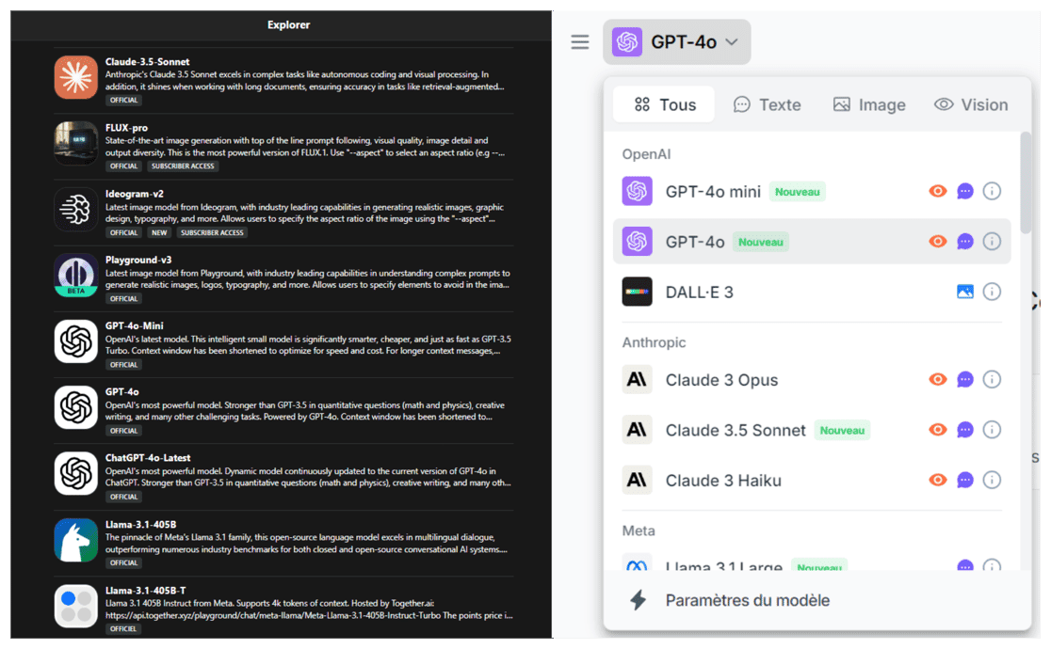Image resolution: width=1051 pixels, height=649 pixels.
Task: Open the hamburger menu icon
Action: click(580, 42)
